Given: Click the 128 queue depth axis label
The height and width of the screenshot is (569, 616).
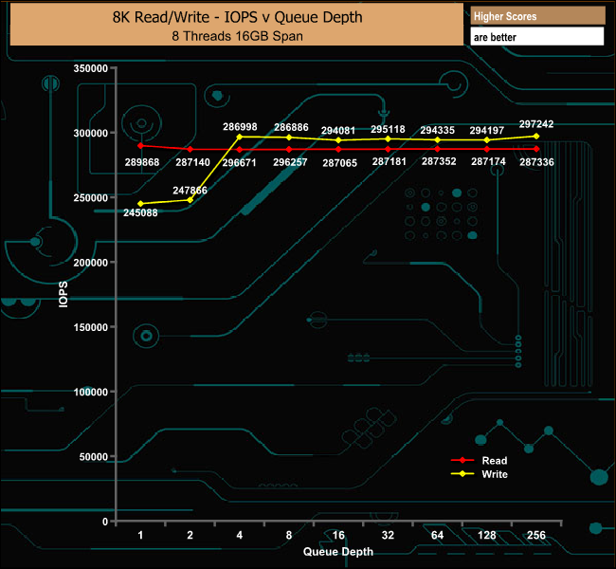Looking at the screenshot, I should [487, 535].
